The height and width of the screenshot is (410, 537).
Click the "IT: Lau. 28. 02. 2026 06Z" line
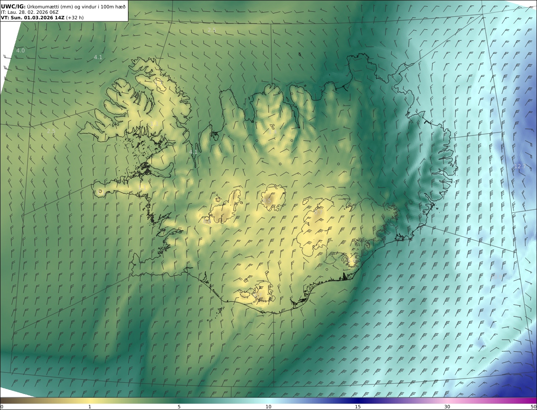(29, 12)
